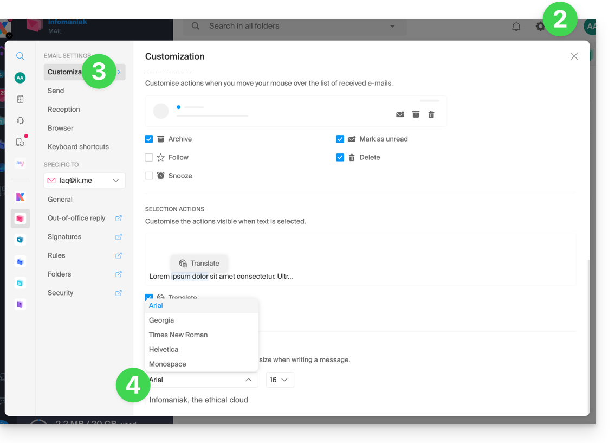
Task: Uncheck the Mark as unread checkbox
Action: pyautogui.click(x=340, y=139)
